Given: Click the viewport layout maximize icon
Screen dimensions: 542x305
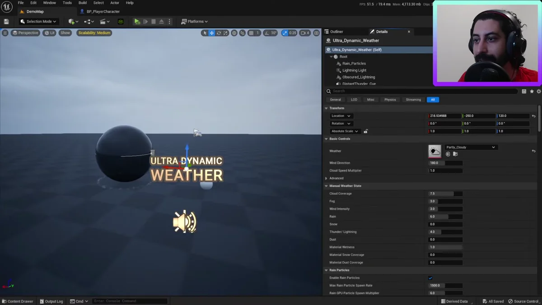Looking at the screenshot, I should point(316,32).
